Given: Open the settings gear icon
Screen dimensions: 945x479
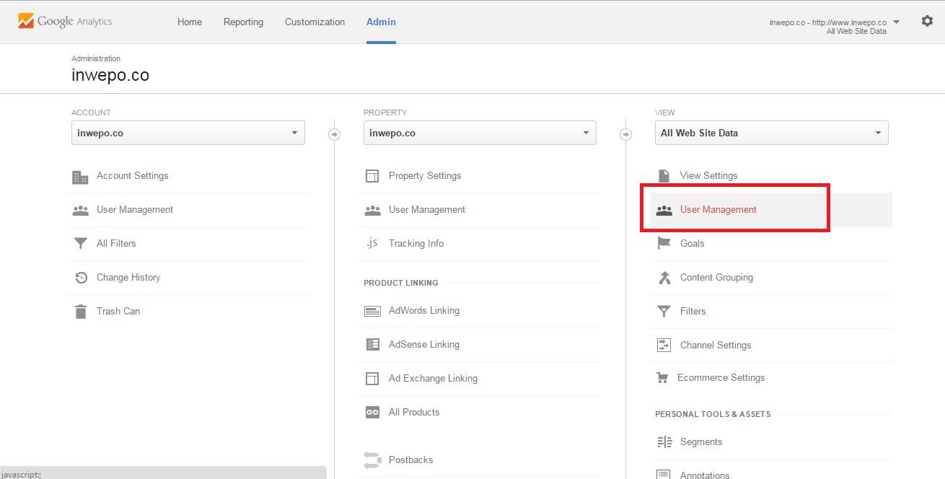Looking at the screenshot, I should coord(927,22).
